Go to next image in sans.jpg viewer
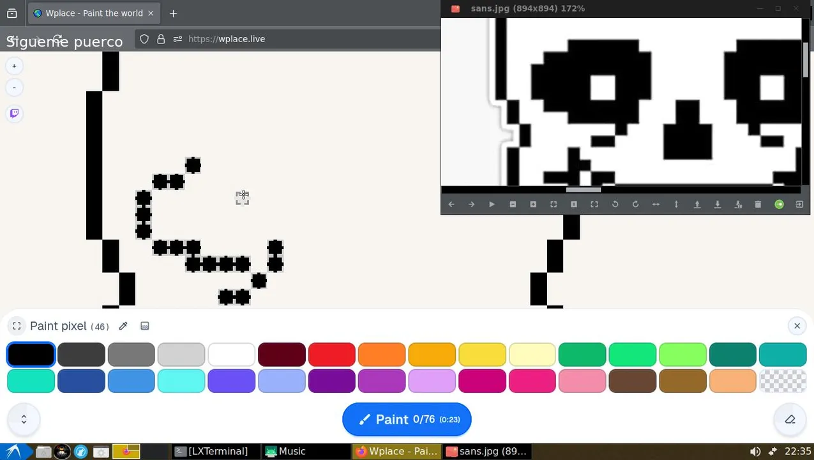Image resolution: width=814 pixels, height=460 pixels. (472, 204)
